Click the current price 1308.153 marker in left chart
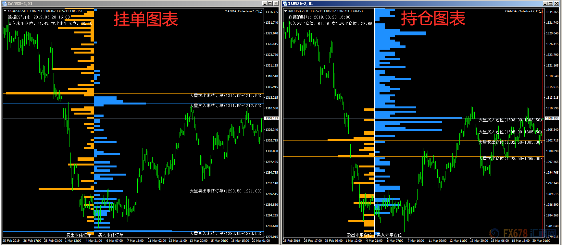562x245 pixels. click(271, 118)
